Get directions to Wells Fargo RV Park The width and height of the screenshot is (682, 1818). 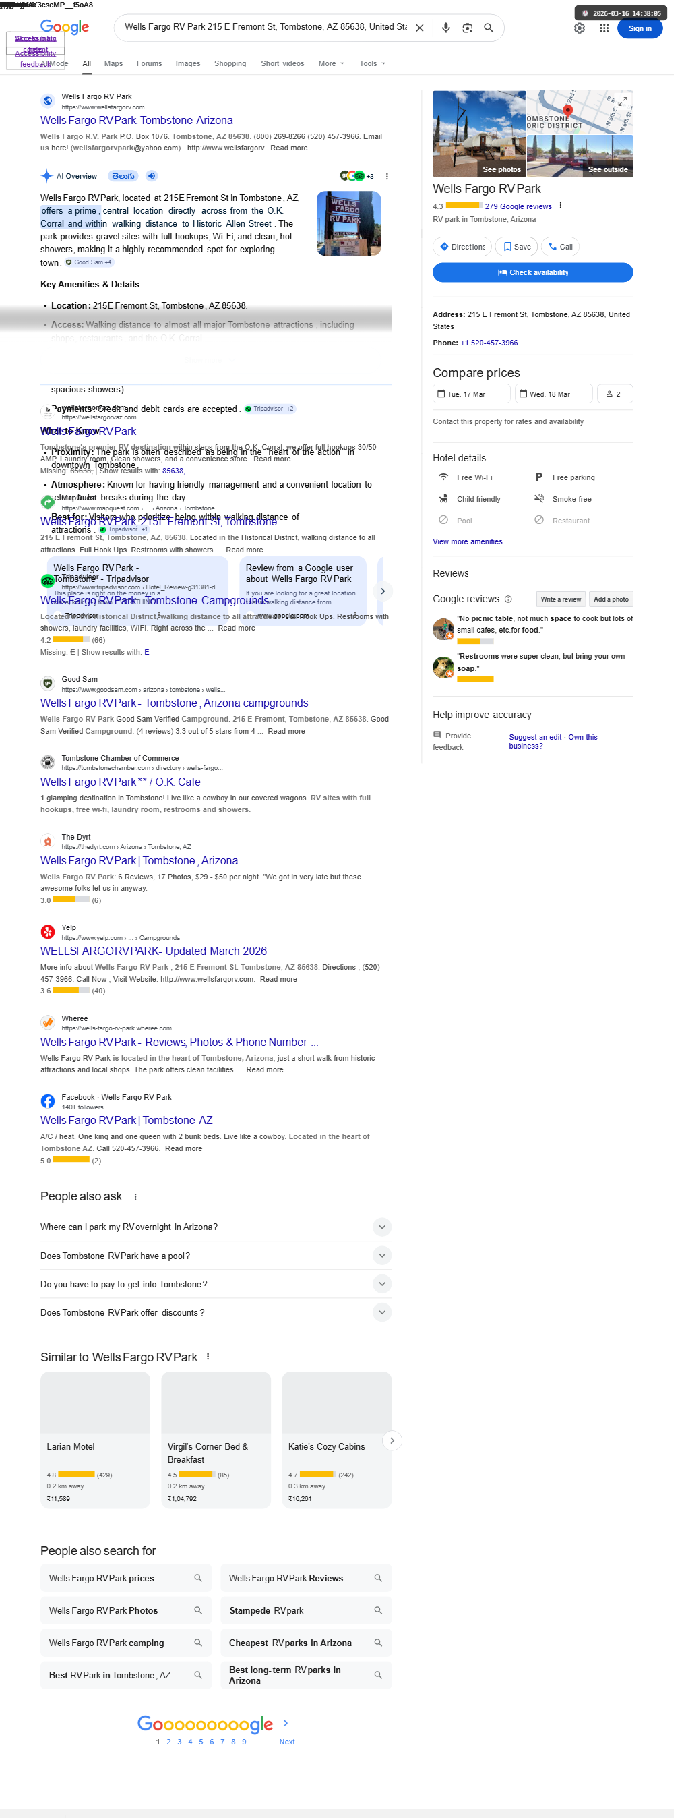468,249
